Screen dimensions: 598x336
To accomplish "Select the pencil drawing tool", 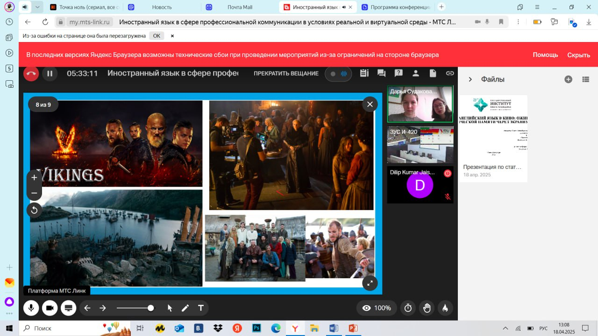I will 185,308.
